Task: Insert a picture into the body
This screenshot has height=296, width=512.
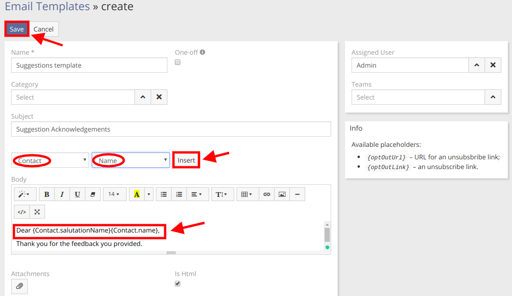Action: point(282,194)
